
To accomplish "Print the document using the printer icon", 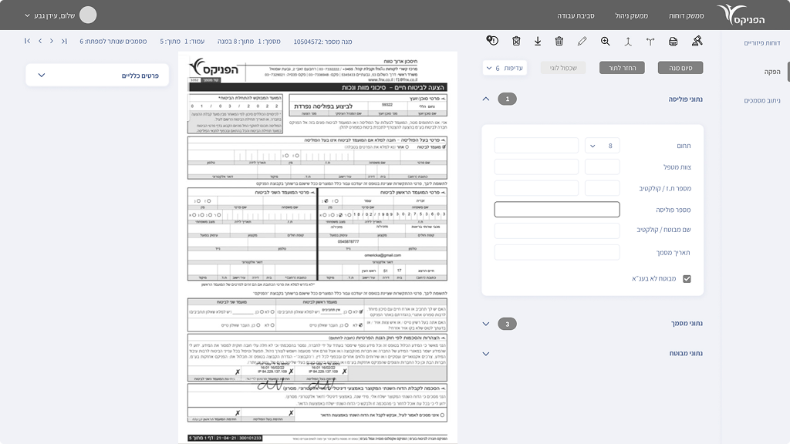I will point(674,41).
